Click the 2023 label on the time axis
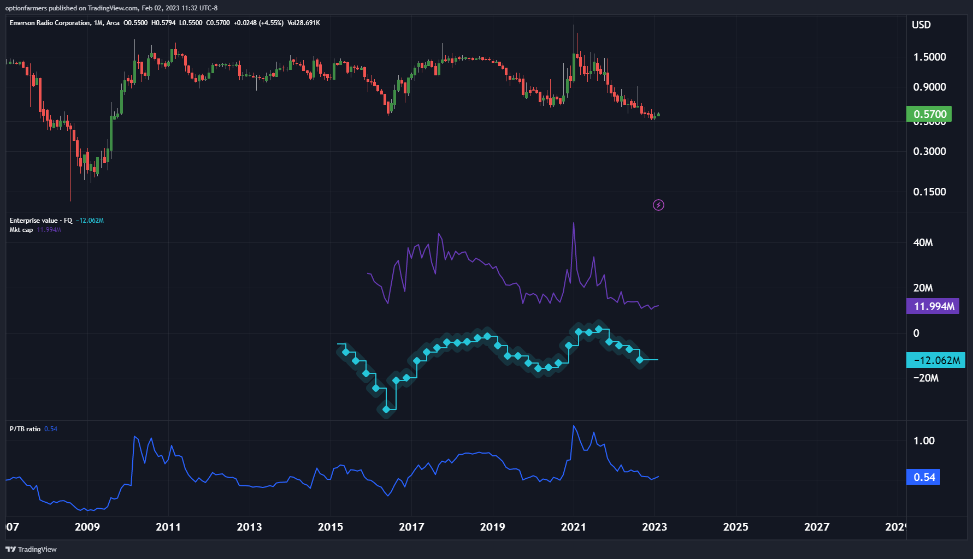Image resolution: width=973 pixels, height=559 pixels. pyautogui.click(x=654, y=527)
